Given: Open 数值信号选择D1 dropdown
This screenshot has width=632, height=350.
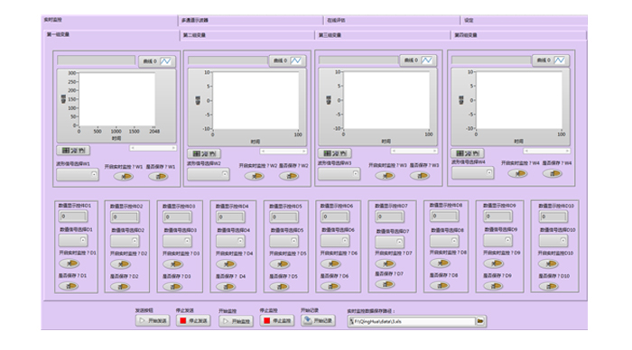Looking at the screenshot, I should [73, 241].
